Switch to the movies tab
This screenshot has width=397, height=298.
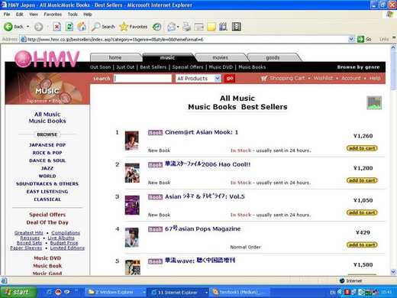point(221,57)
